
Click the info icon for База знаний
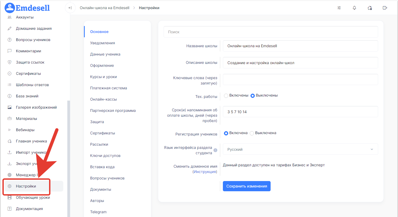[10, 96]
